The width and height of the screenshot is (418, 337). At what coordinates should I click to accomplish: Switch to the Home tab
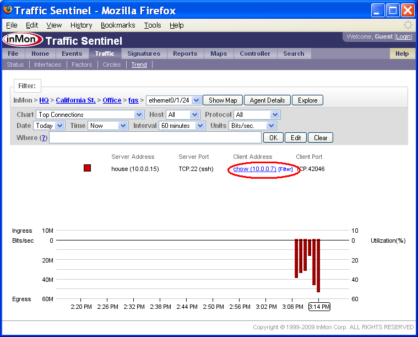[x=40, y=54]
